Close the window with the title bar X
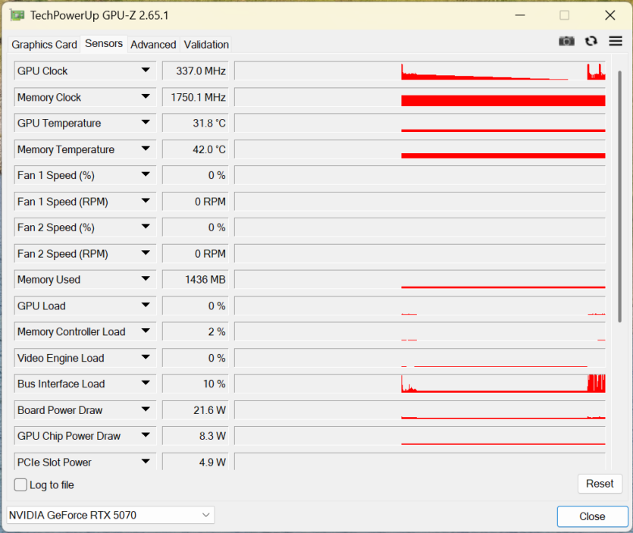The image size is (633, 533). (610, 15)
